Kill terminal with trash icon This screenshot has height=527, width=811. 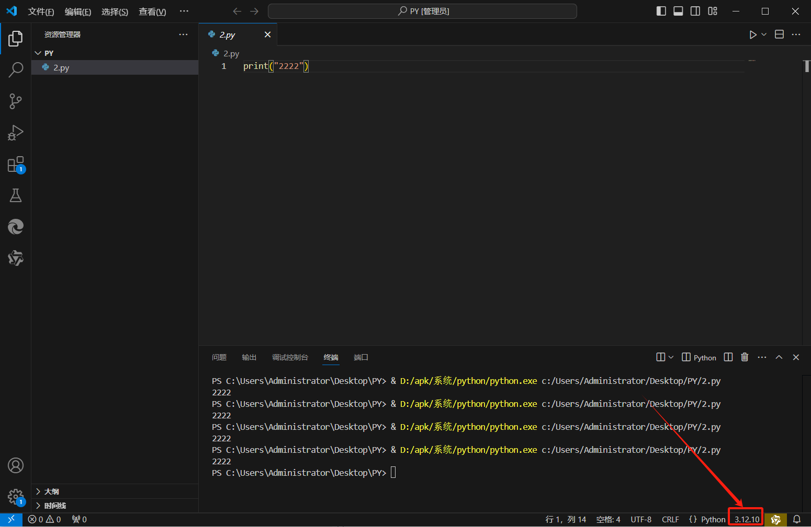[745, 357]
